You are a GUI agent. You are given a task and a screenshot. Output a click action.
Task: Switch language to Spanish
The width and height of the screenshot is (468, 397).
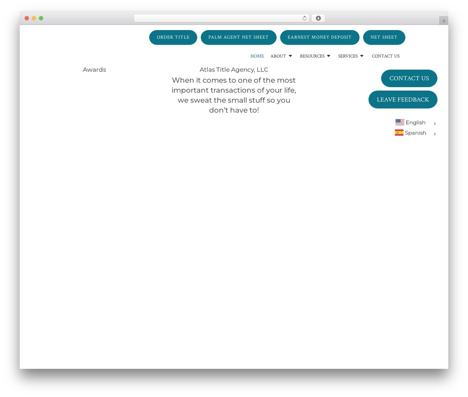pyautogui.click(x=416, y=133)
